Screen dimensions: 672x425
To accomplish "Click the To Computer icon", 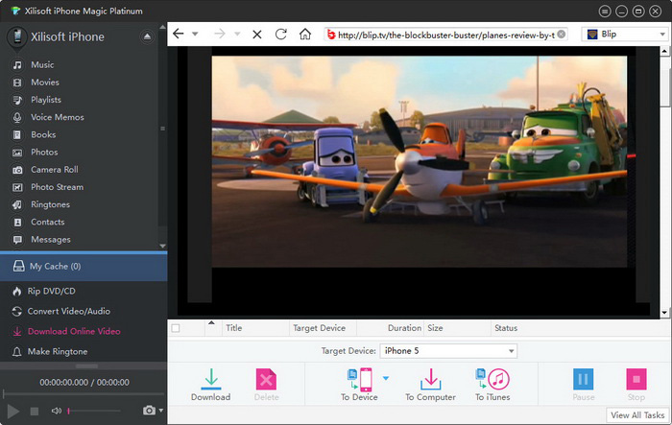I will pyautogui.click(x=429, y=382).
